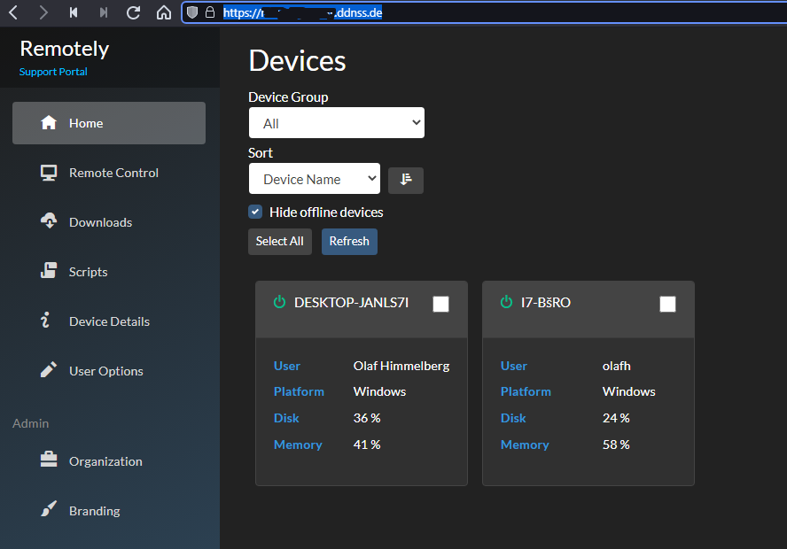Open the Sort by Device Name dropdown
Viewport: 787px width, 549px height.
315,179
